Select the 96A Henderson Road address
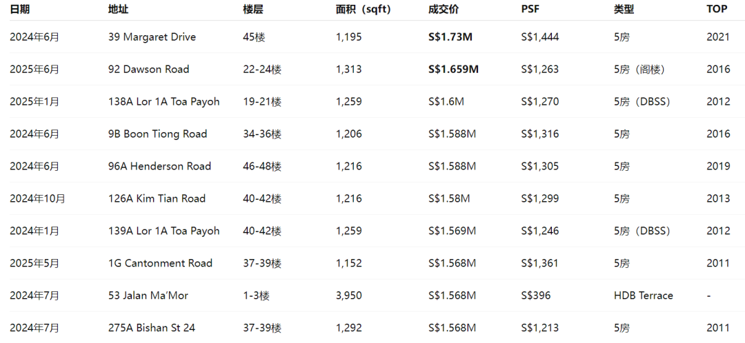745x343 pixels. click(159, 166)
